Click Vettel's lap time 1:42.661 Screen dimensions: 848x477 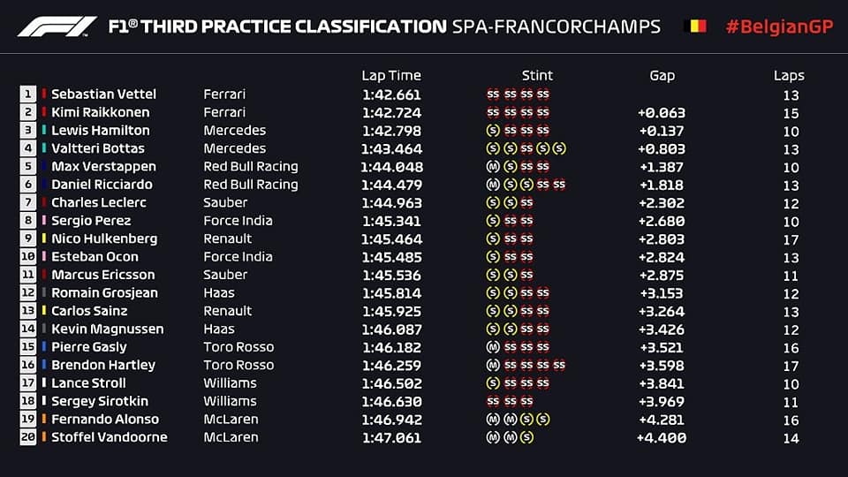tap(391, 95)
